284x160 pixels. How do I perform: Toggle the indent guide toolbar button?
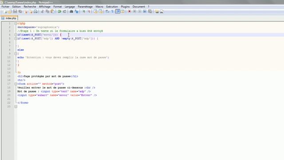coord(118,12)
